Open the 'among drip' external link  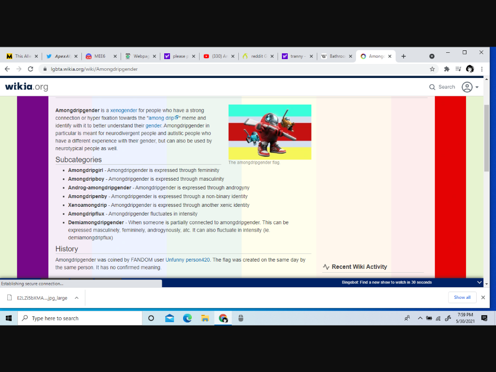[x=163, y=118]
